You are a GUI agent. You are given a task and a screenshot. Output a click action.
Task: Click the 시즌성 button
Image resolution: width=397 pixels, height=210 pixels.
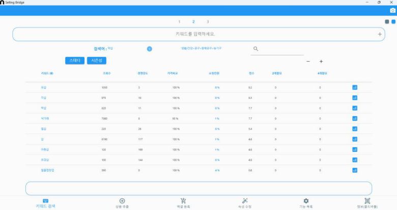click(97, 60)
